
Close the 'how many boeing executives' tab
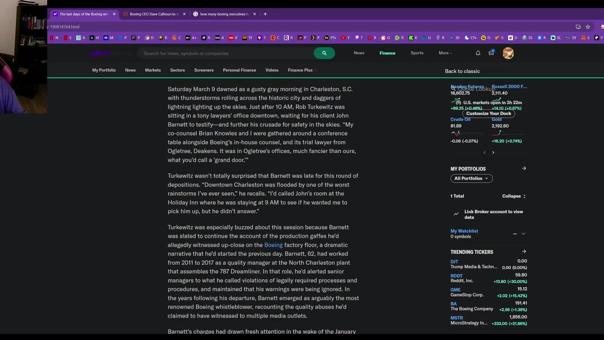click(x=254, y=14)
